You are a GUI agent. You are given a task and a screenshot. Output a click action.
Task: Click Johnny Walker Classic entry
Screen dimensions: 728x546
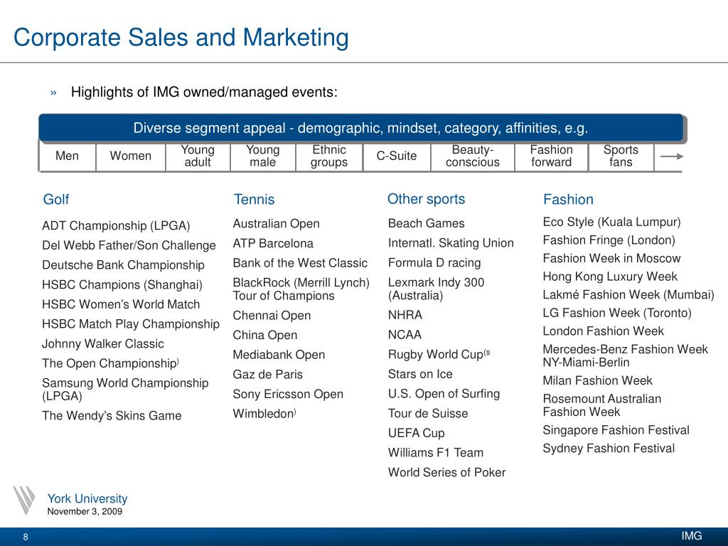pyautogui.click(x=103, y=344)
